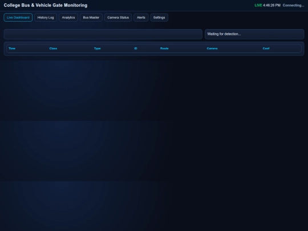Click the ID column header

coord(136,48)
